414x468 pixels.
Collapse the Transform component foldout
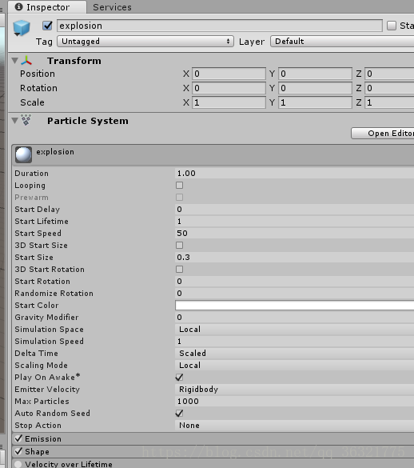click(15, 61)
